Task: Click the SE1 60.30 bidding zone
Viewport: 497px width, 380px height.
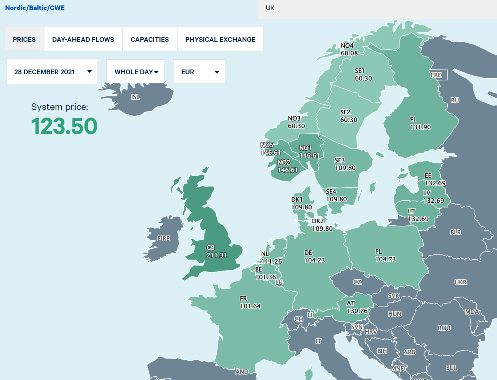Action: coord(363,75)
